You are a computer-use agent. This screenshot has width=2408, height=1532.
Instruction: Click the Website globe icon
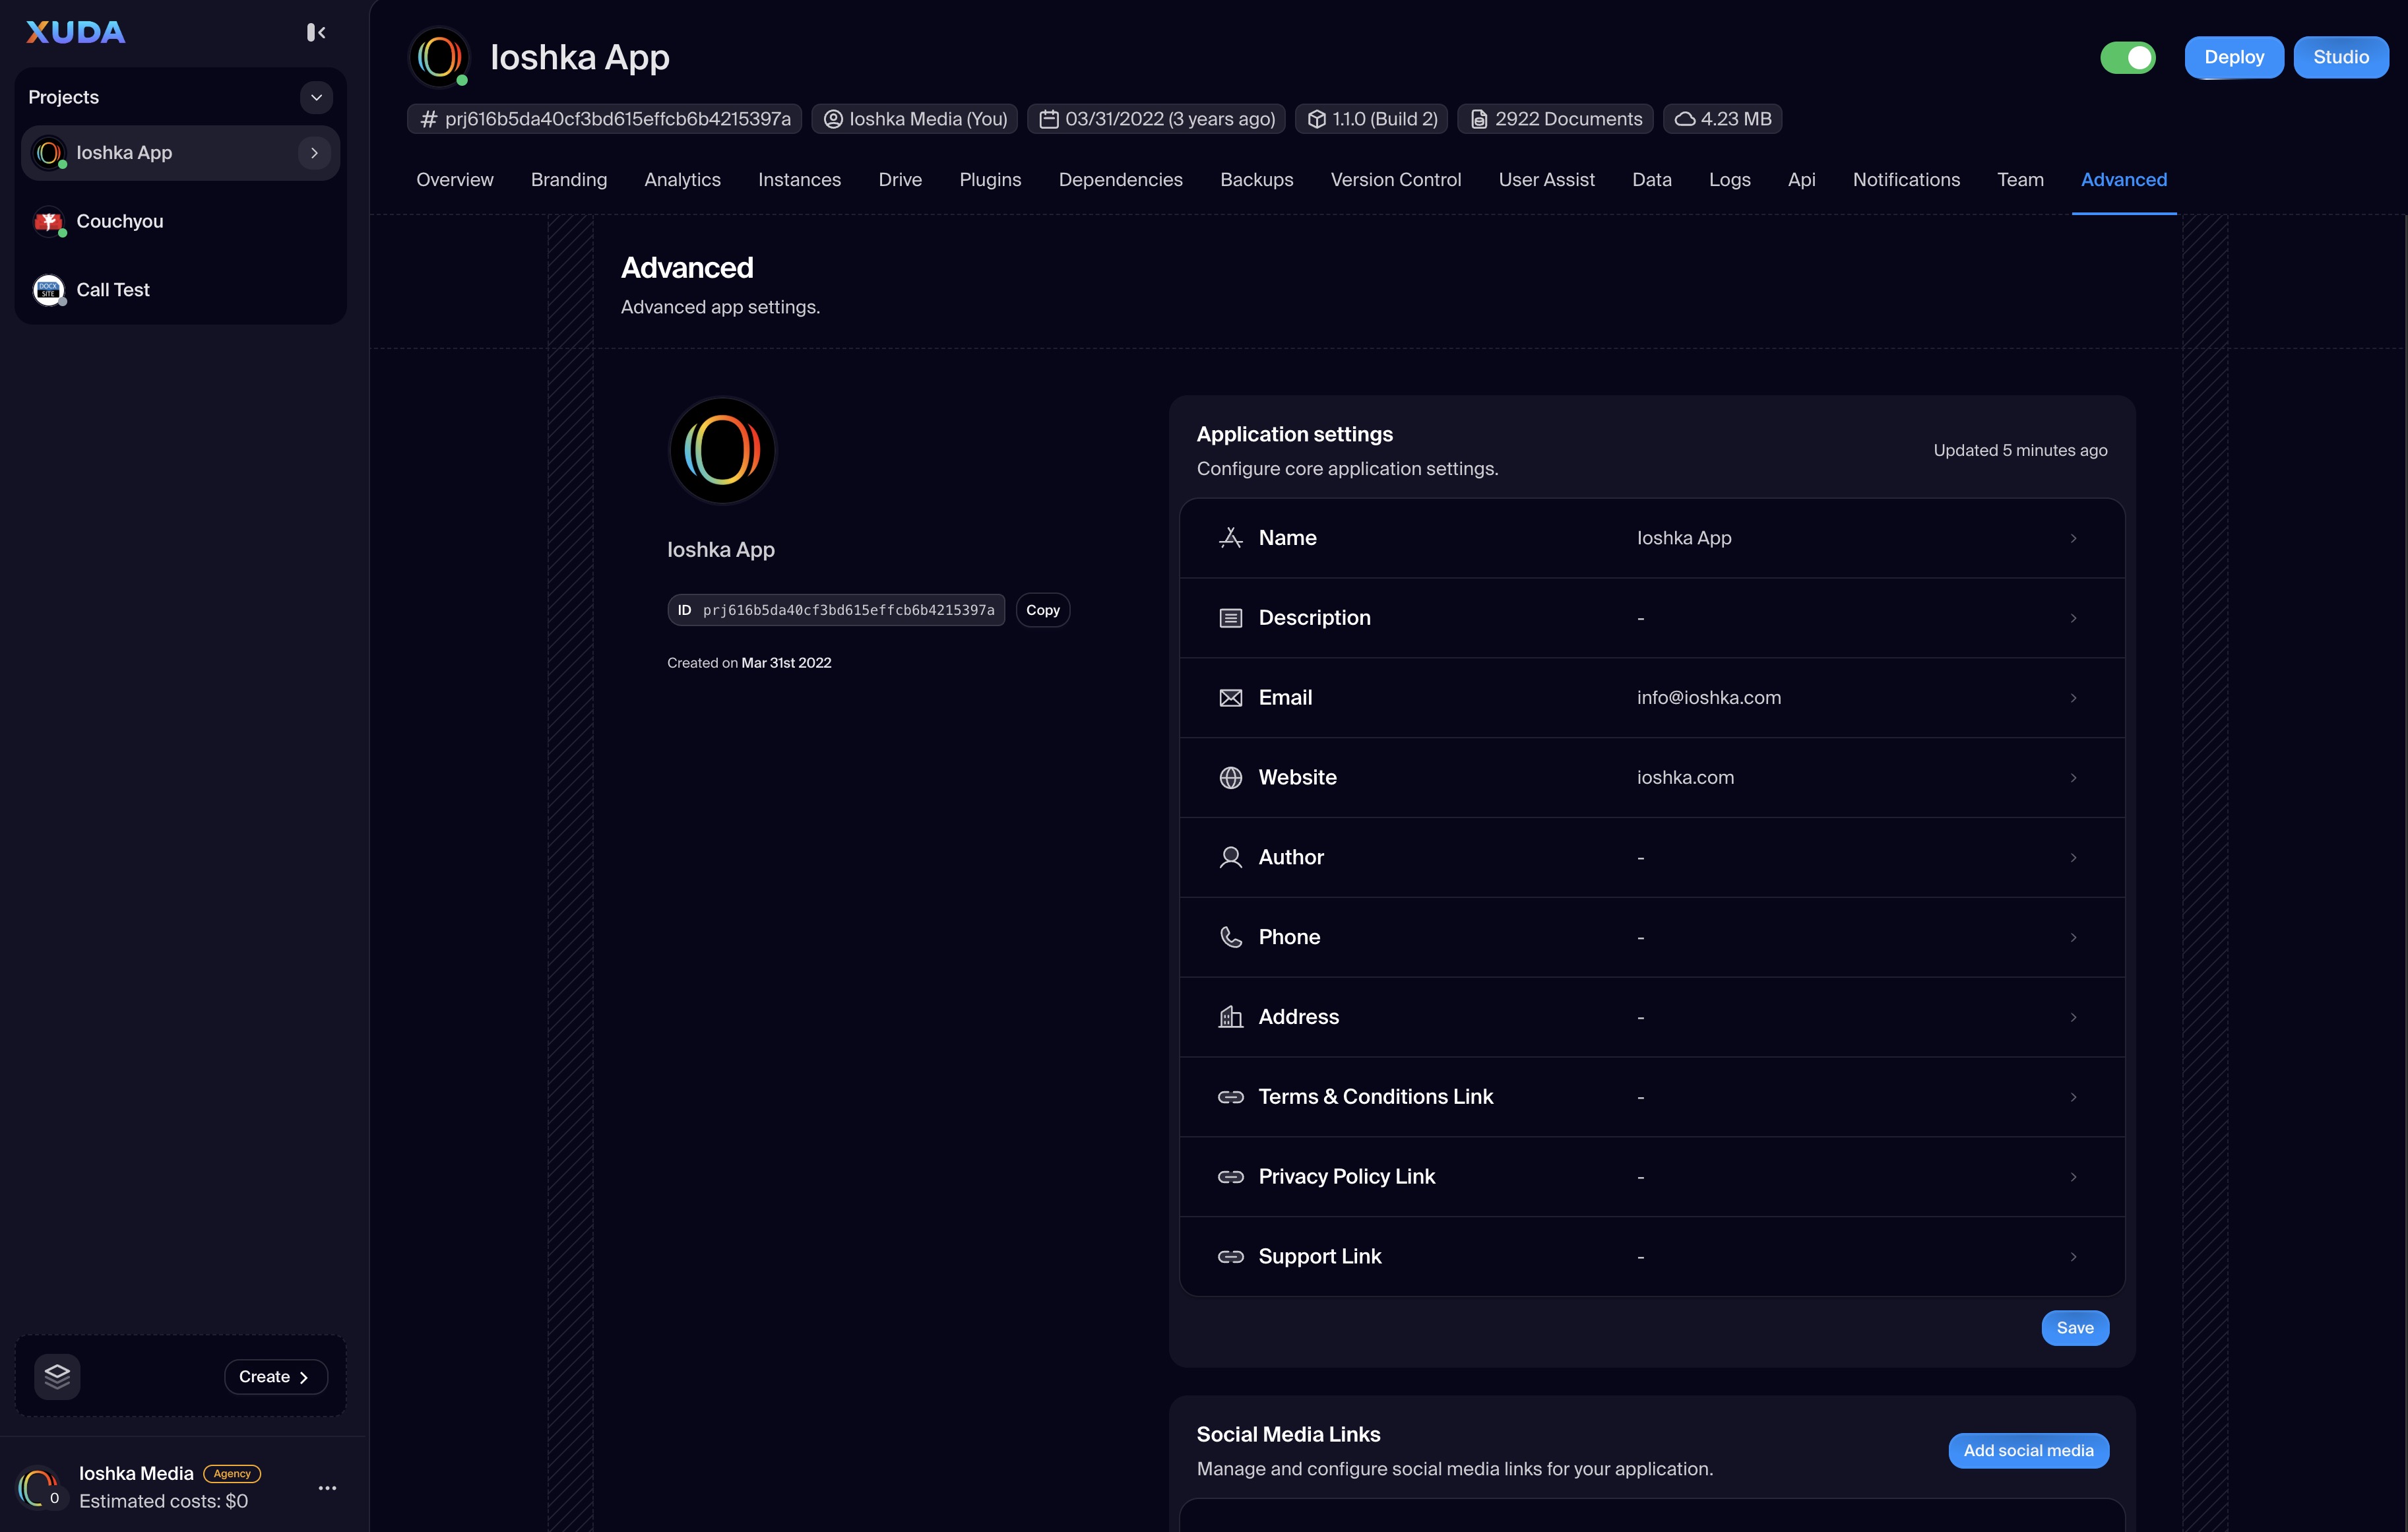click(x=1230, y=778)
